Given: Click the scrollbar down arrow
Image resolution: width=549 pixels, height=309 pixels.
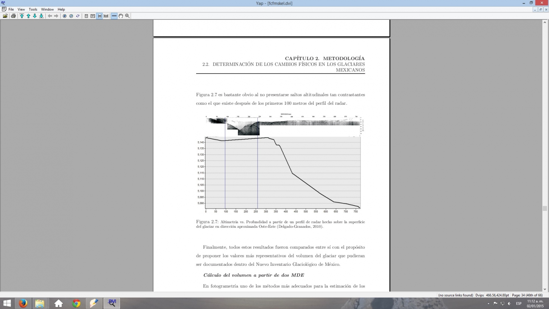Looking at the screenshot, I should [x=545, y=289].
